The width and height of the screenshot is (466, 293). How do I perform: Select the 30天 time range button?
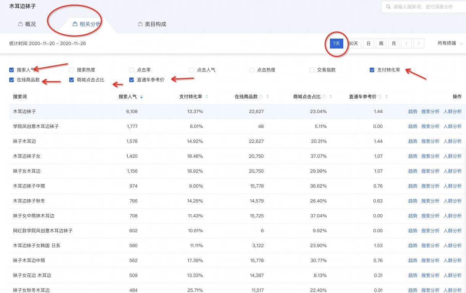(352, 43)
